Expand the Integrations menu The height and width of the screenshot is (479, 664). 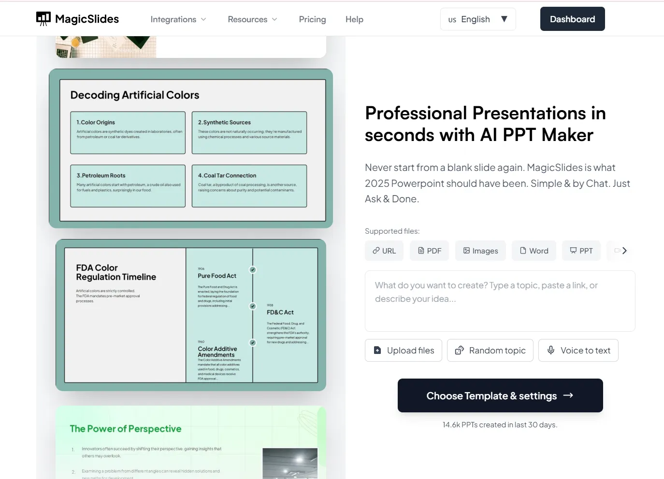tap(178, 19)
